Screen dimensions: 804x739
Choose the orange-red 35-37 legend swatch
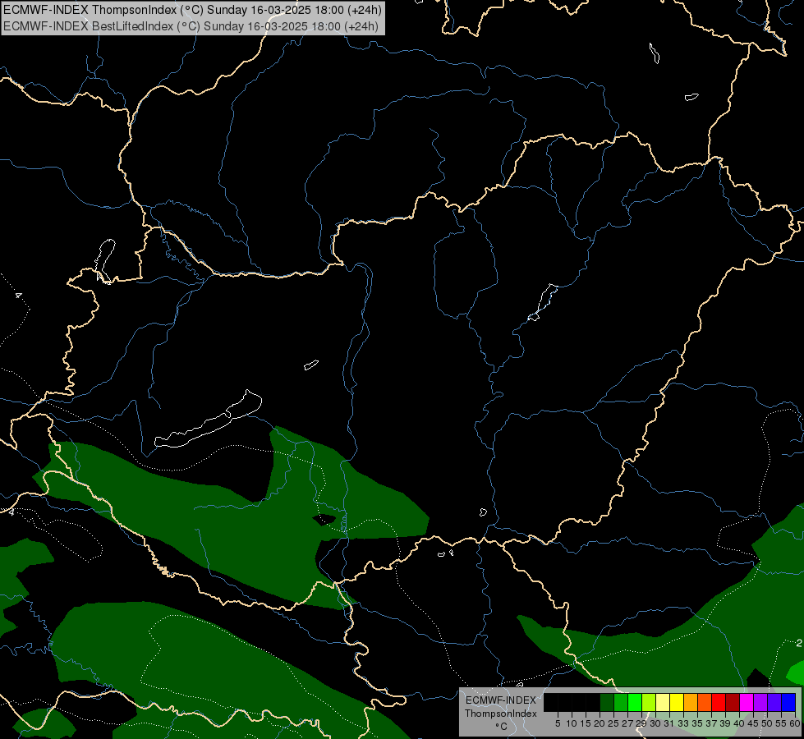click(x=705, y=702)
